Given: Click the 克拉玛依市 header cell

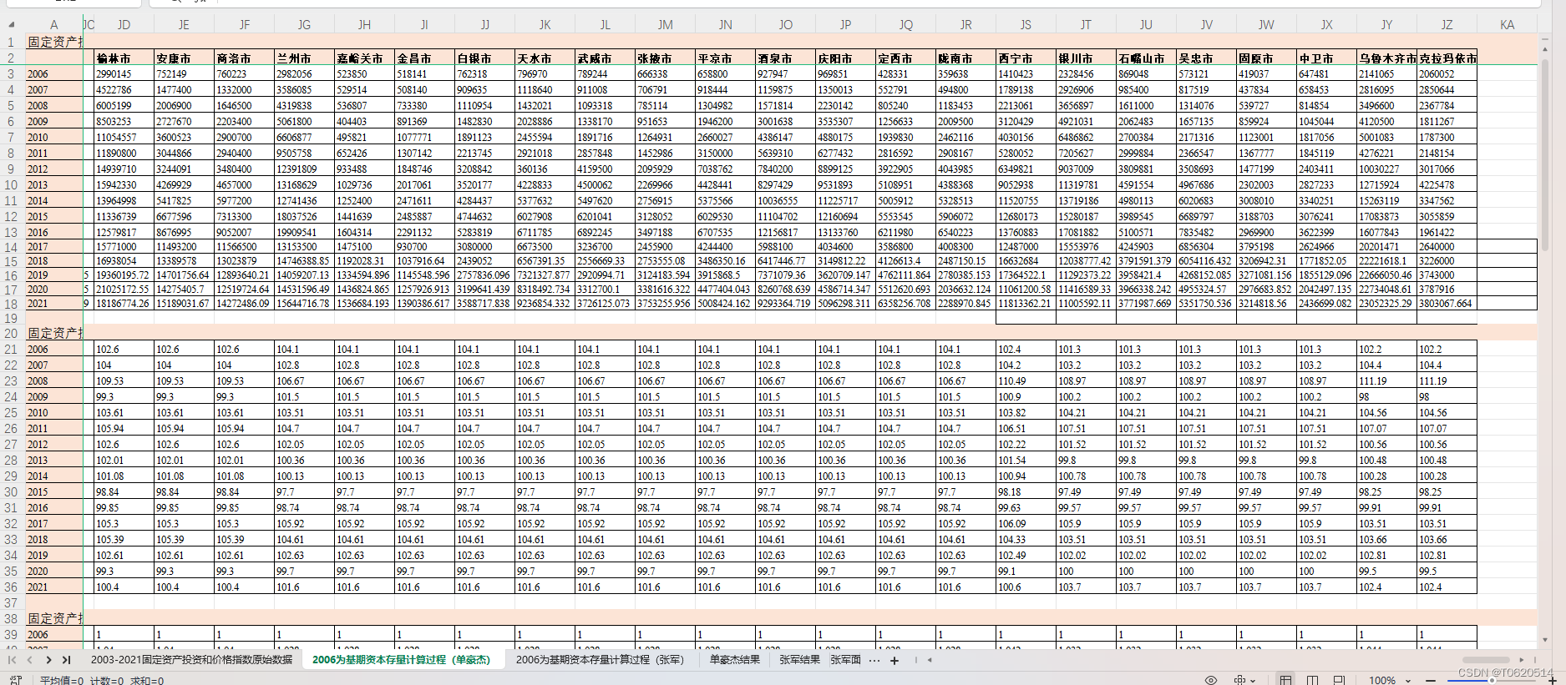Looking at the screenshot, I should pyautogui.click(x=1447, y=58).
